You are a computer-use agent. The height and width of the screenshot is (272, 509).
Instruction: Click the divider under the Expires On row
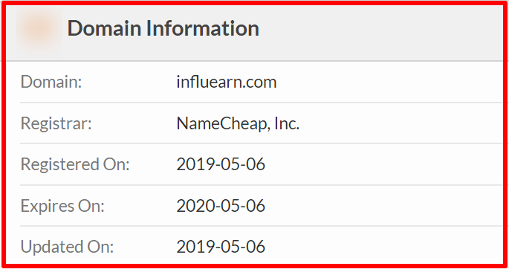tap(262, 226)
